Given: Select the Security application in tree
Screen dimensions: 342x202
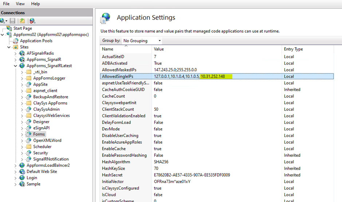Looking at the screenshot, I should click(x=40, y=153).
